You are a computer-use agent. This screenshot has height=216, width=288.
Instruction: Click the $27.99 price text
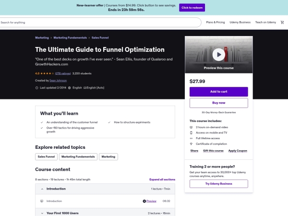pyautogui.click(x=197, y=82)
